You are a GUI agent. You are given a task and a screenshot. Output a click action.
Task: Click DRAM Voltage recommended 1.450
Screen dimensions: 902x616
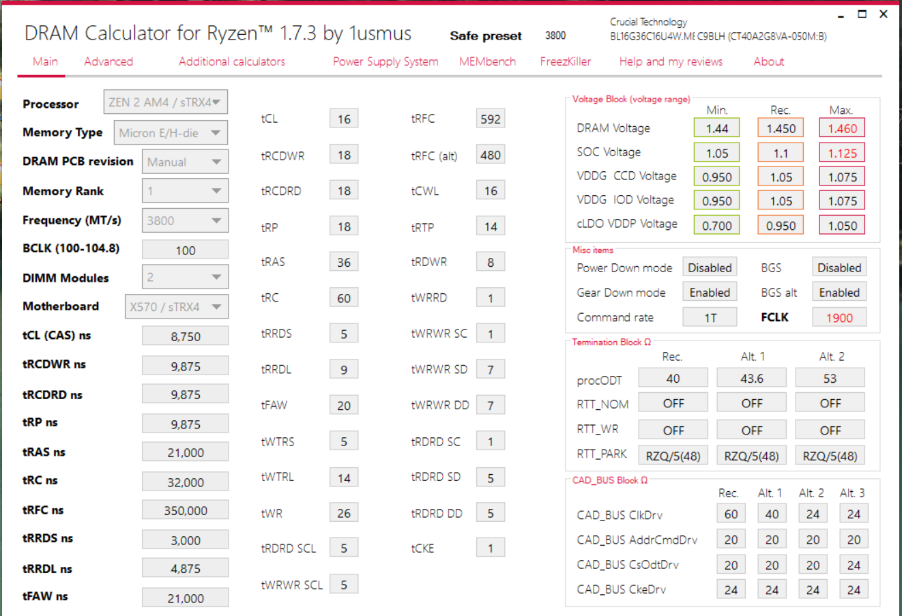[x=781, y=128]
